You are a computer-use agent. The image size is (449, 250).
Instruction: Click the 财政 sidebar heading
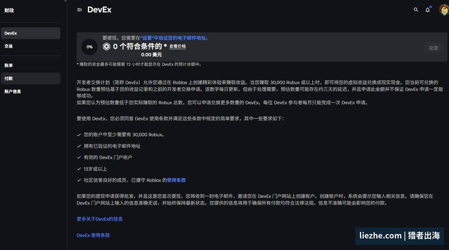click(9, 10)
